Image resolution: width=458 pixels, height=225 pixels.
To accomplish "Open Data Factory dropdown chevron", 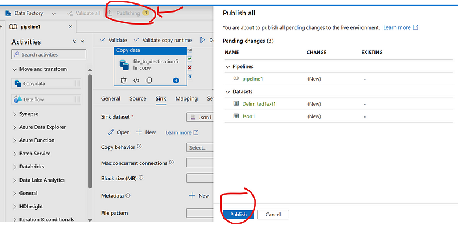I will point(54,13).
